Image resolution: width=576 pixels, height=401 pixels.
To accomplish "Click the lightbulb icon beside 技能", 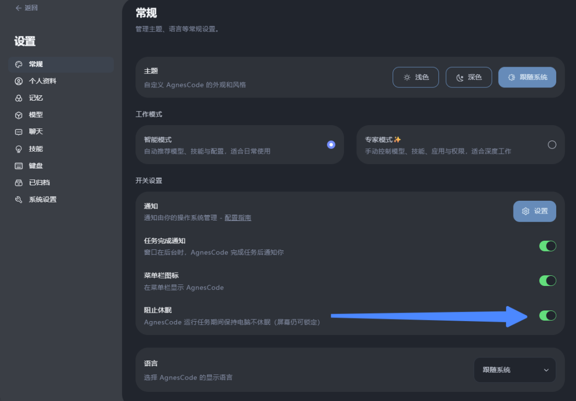I will (x=19, y=149).
